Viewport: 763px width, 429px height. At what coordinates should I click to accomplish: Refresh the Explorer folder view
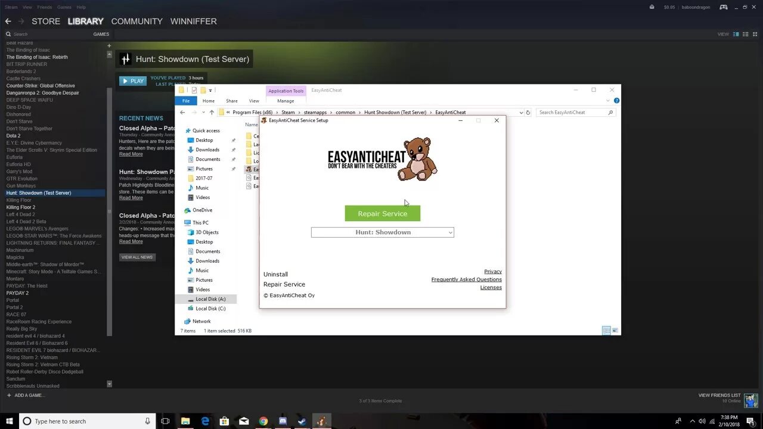528,112
